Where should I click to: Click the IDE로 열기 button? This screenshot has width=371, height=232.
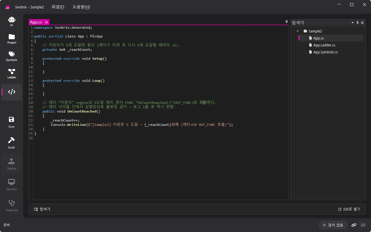click(x=349, y=209)
